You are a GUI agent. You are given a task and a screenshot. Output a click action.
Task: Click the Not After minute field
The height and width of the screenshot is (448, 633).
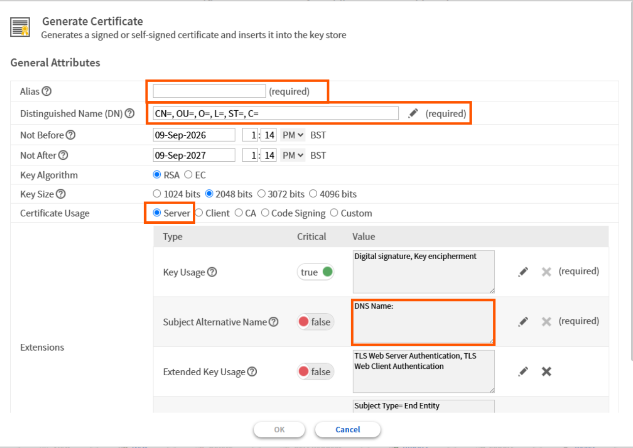pos(269,155)
